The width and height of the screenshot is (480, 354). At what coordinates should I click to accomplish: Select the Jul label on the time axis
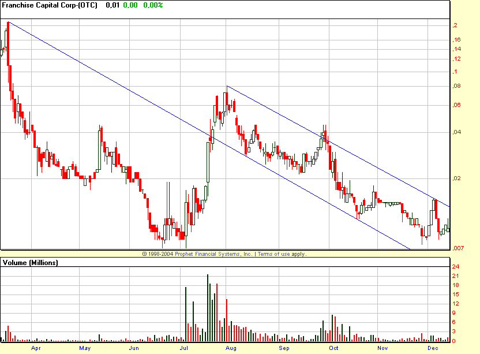pyautogui.click(x=183, y=349)
